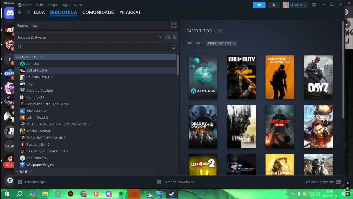353x199 pixels.
Task: Select Counter-Strike 2 in the list
Action: (x=95, y=77)
